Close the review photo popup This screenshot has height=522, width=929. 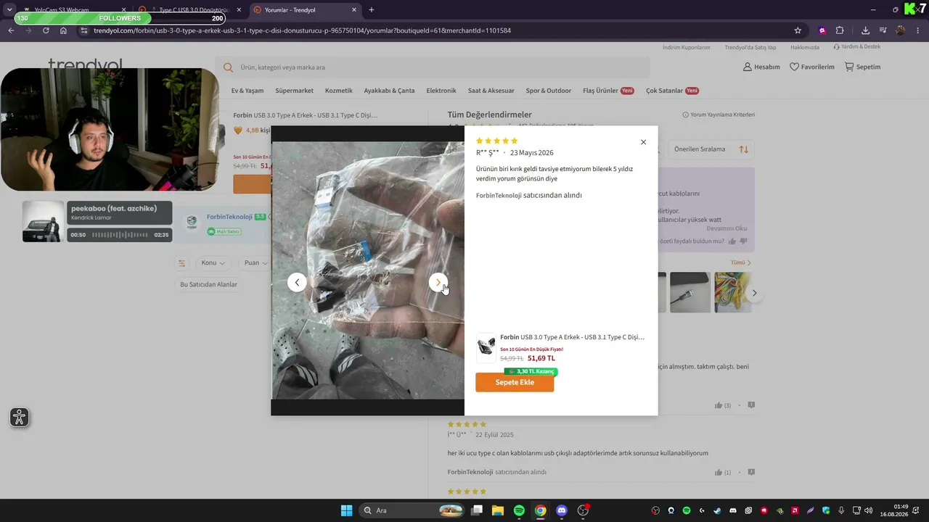pos(643,142)
